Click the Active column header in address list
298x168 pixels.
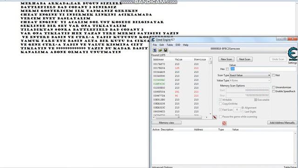click(x=156, y=130)
